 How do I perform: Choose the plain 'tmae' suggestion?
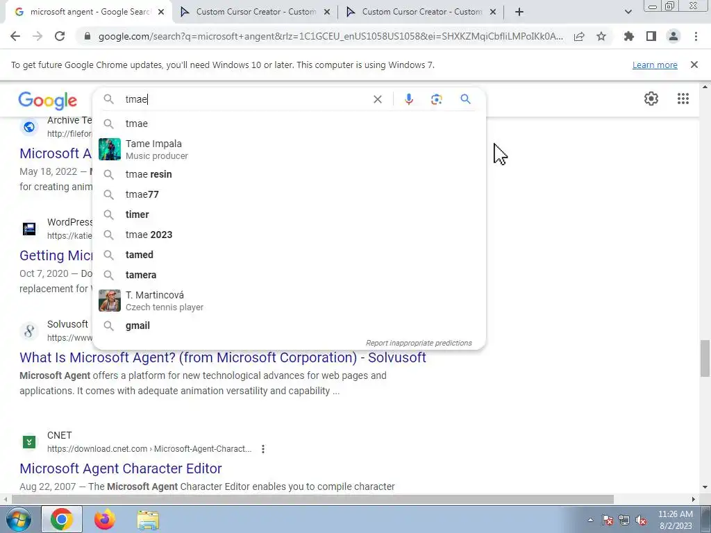click(x=289, y=124)
